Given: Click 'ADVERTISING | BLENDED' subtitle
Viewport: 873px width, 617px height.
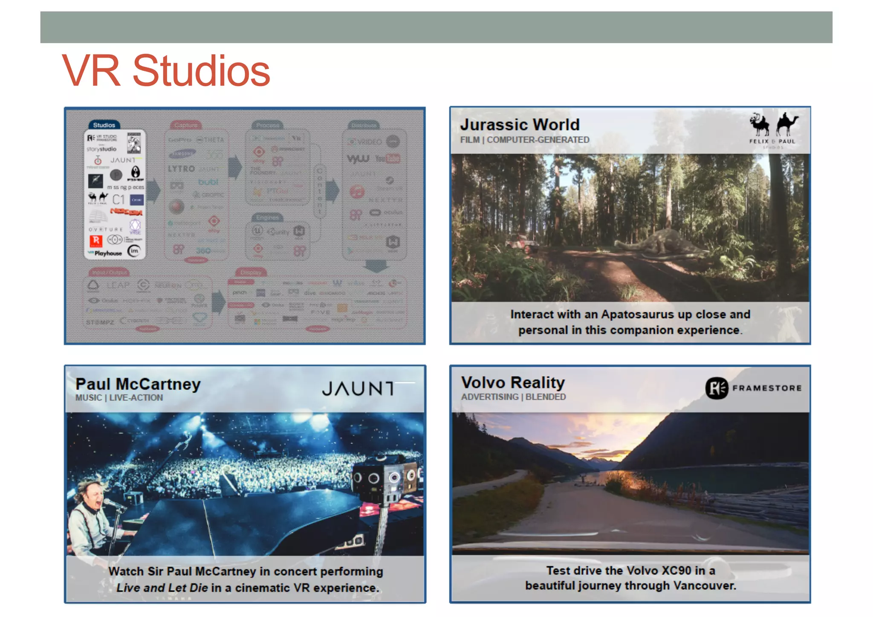Looking at the screenshot, I should click(513, 397).
